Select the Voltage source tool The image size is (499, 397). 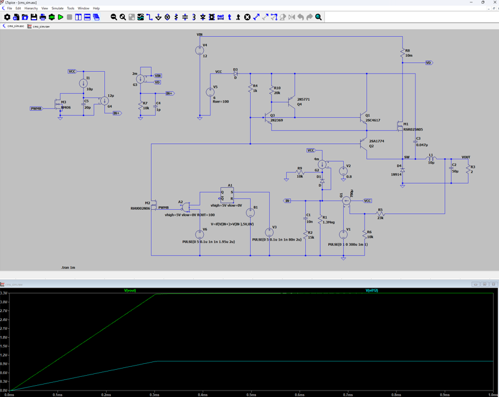(167, 17)
